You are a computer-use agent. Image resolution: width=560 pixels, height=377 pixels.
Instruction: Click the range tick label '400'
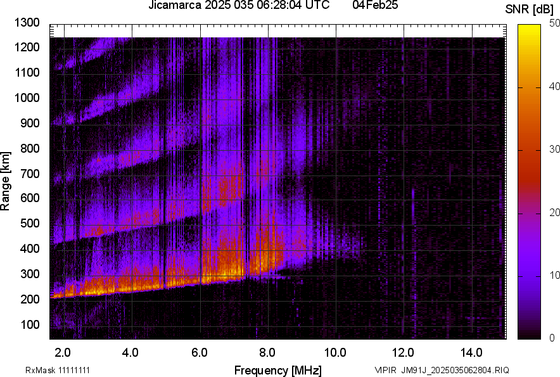coord(30,249)
